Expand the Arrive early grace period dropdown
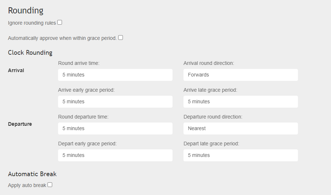This screenshot has height=195, width=331. [x=115, y=102]
